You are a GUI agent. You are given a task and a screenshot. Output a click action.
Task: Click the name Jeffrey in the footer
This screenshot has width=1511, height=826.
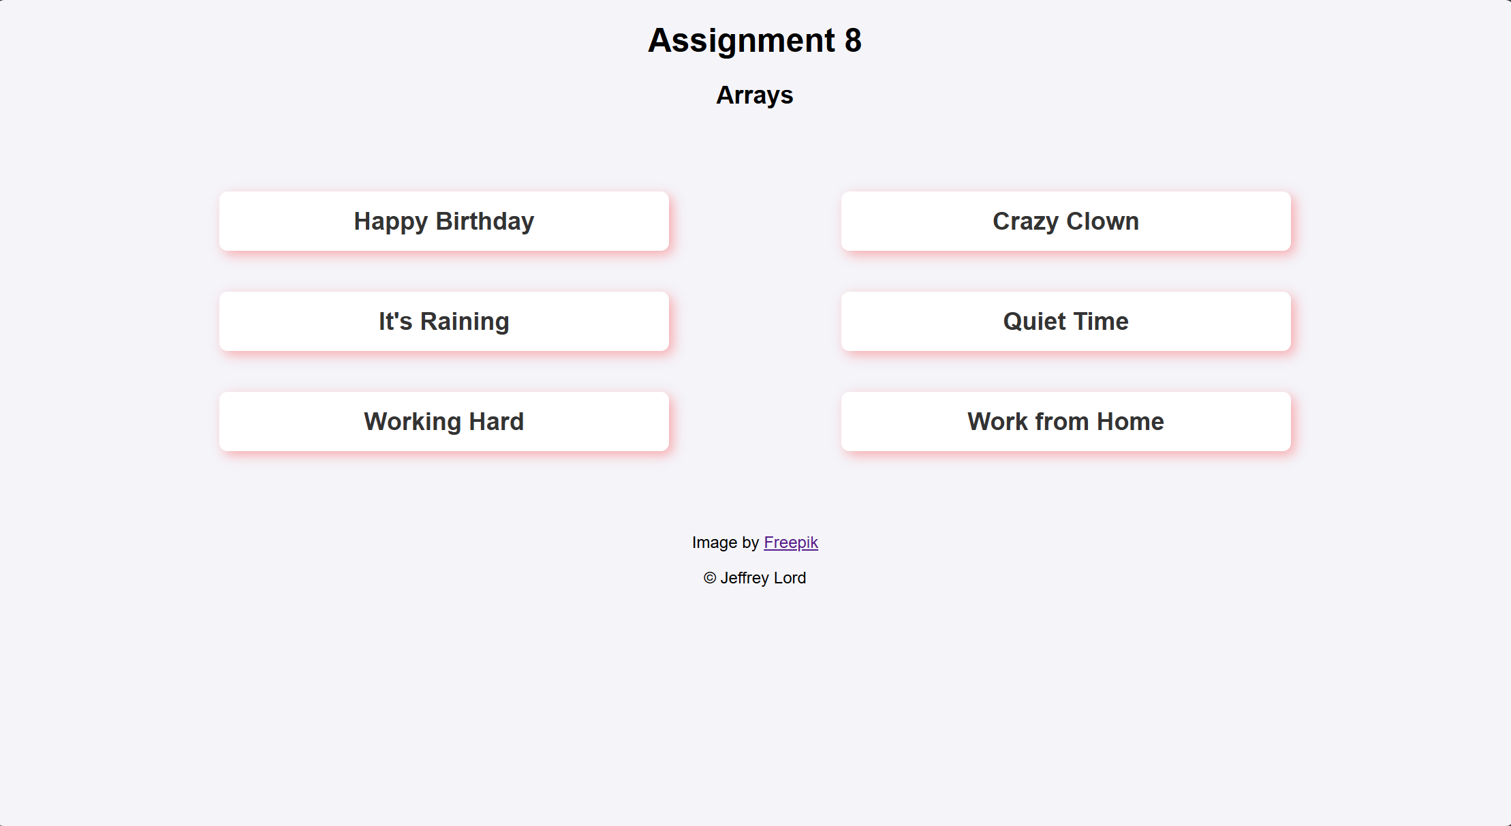click(x=745, y=578)
